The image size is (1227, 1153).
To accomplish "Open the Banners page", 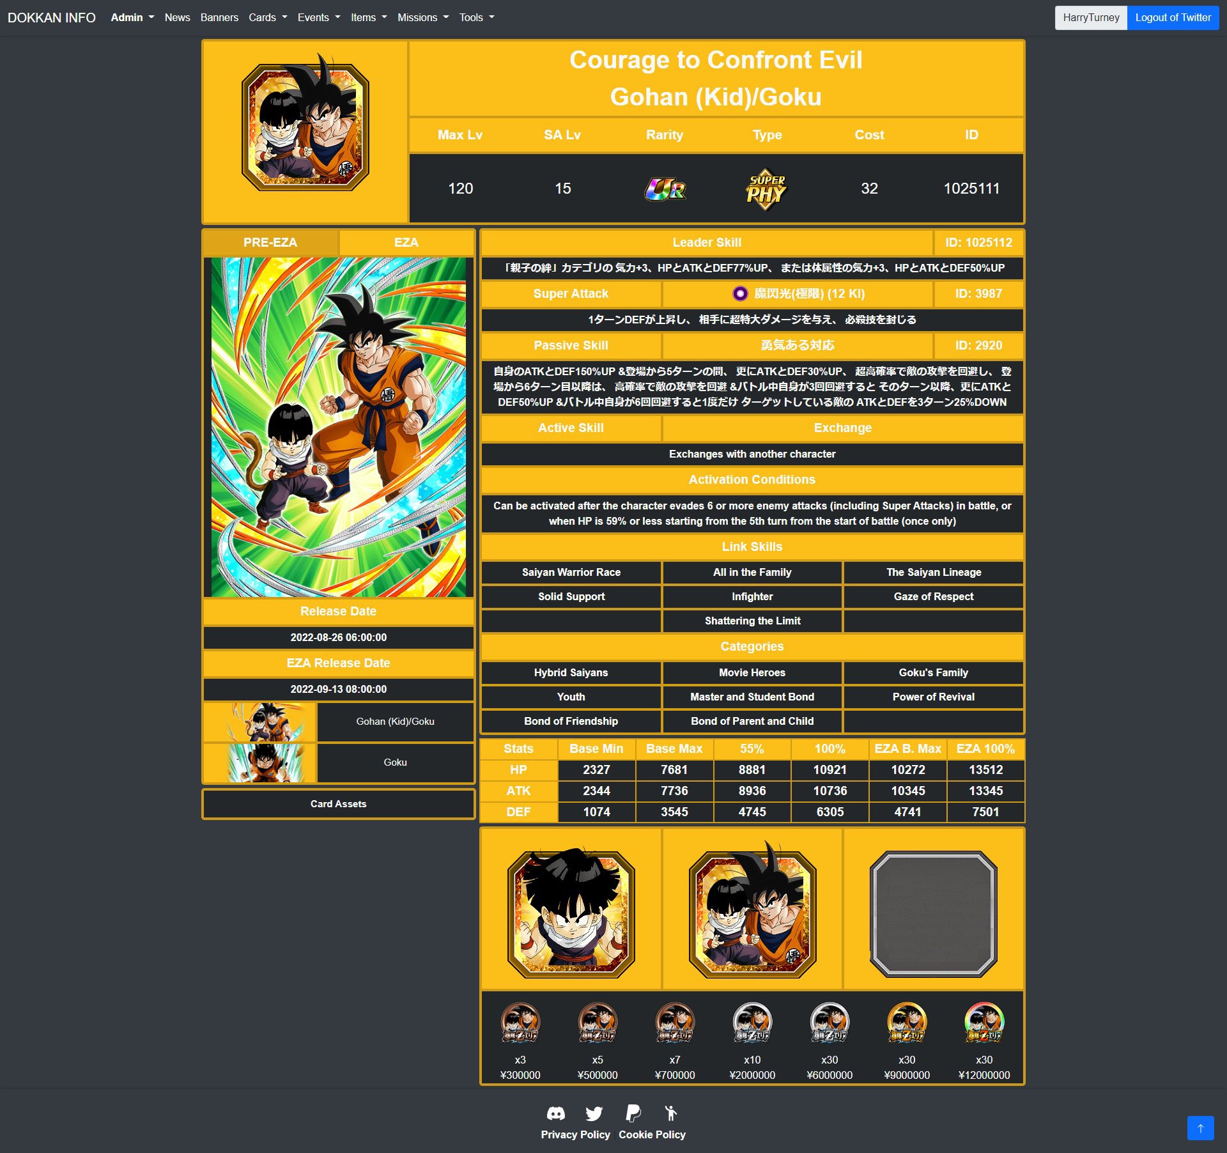I will point(219,17).
